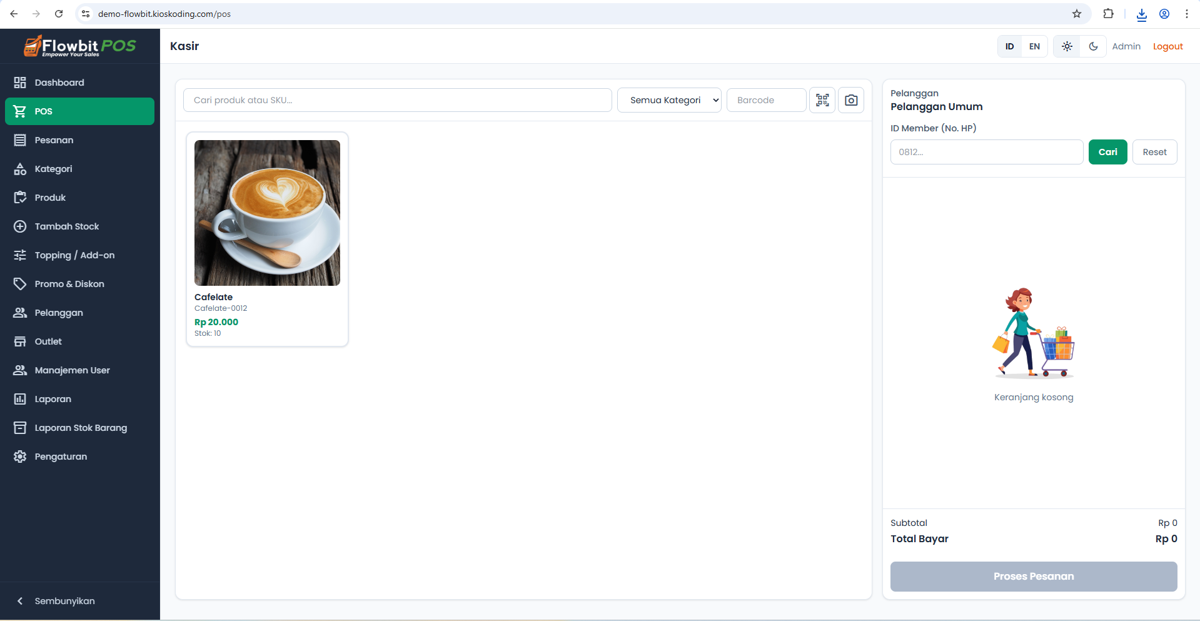The width and height of the screenshot is (1200, 621).
Task: Click the Cafelate product thumbnail
Action: pyautogui.click(x=267, y=213)
